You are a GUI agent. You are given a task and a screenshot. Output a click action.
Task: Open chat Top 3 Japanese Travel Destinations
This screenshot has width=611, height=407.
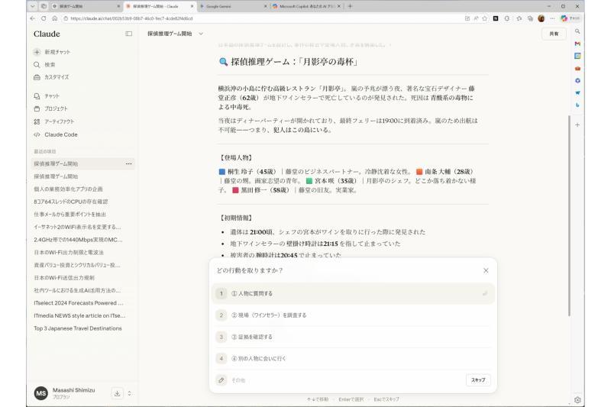[x=78, y=328]
